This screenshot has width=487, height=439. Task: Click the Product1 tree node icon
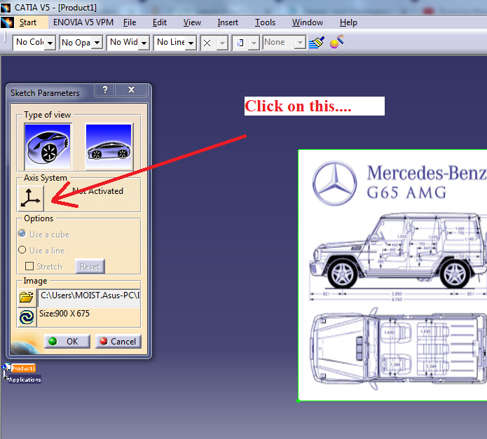point(6,368)
